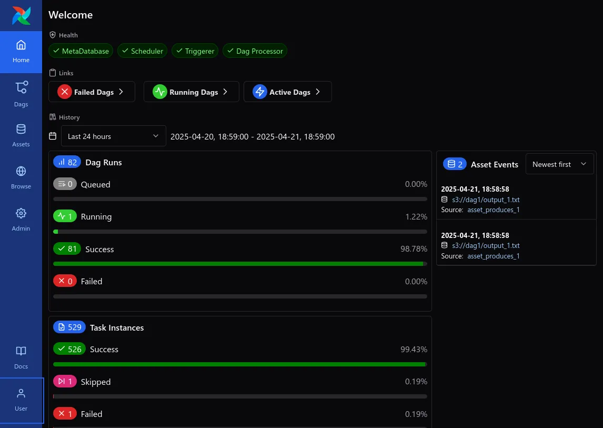This screenshot has height=428, width=603.
Task: Click the Dag Runs heading
Action: pos(104,163)
